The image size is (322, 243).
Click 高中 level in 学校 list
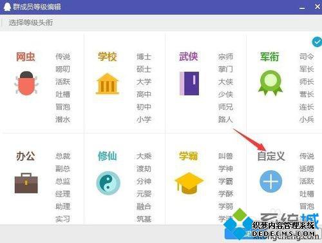pos(144,94)
